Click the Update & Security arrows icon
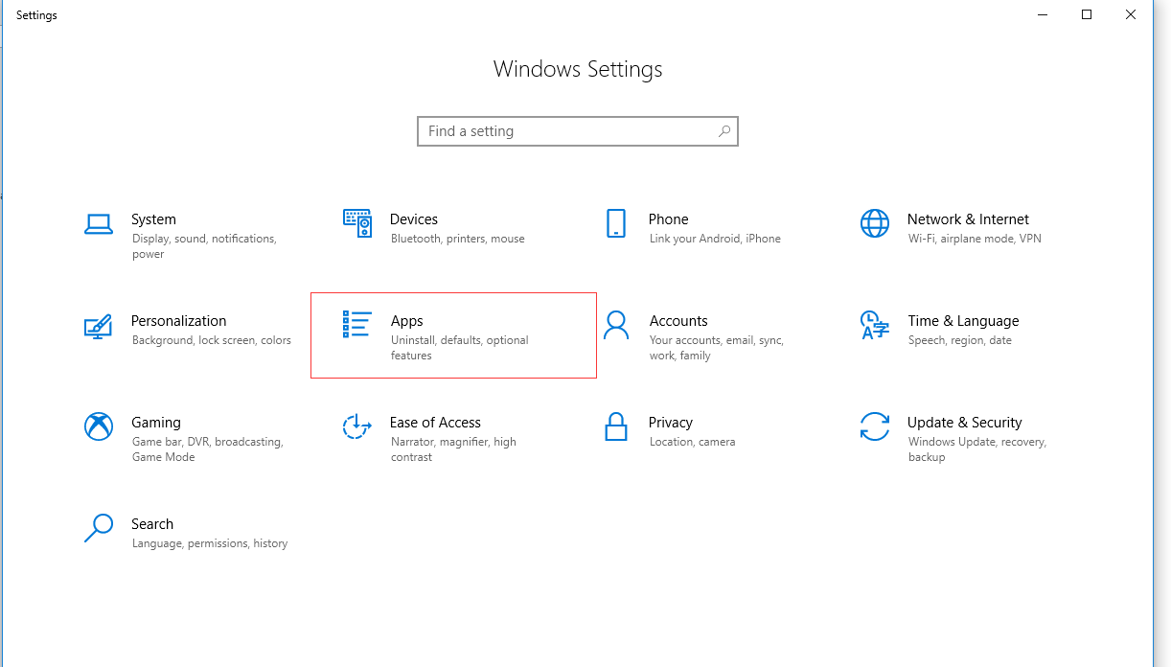 click(x=874, y=426)
